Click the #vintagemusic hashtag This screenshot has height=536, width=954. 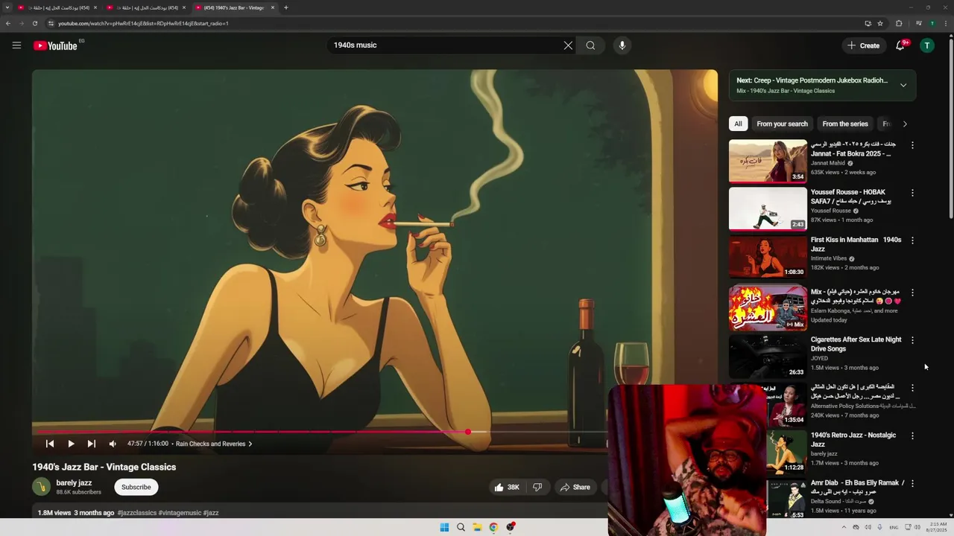pyautogui.click(x=180, y=513)
